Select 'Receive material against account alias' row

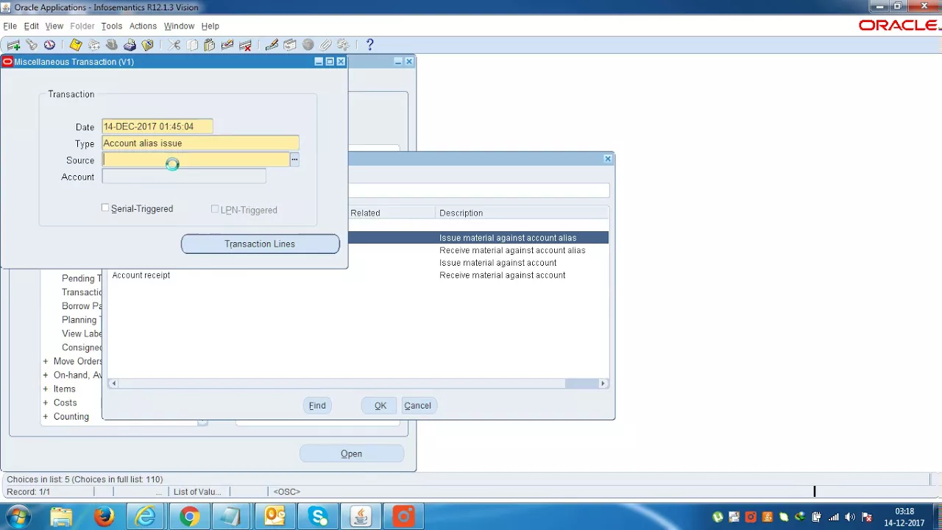pyautogui.click(x=478, y=250)
